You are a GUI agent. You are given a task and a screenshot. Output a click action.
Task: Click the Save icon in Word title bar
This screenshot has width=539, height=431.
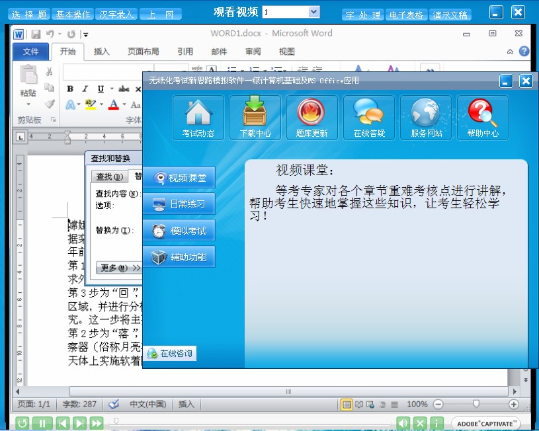pos(36,34)
